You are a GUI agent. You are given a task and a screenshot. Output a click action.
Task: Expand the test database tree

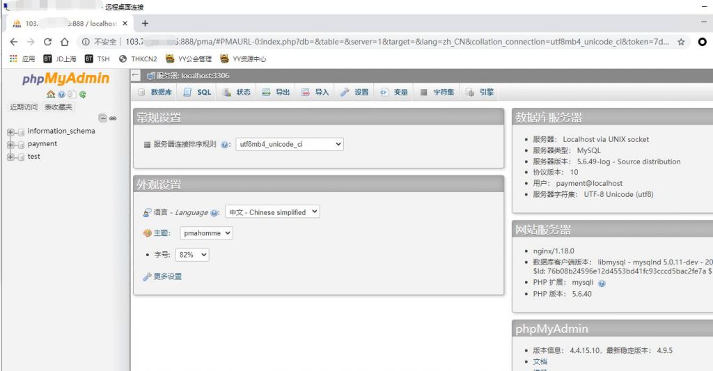pyautogui.click(x=10, y=157)
